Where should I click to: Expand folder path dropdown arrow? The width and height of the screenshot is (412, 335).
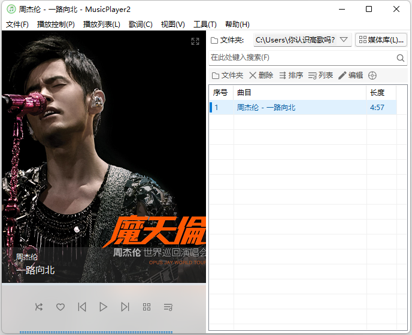[x=344, y=40]
